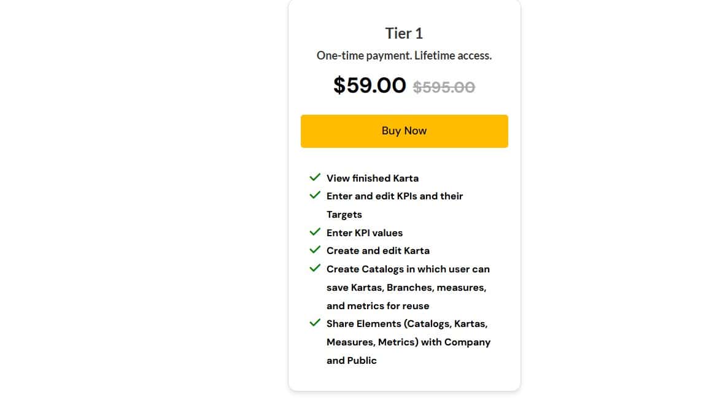Click the crossed-out $595.00 price
728x400 pixels.
coord(443,87)
